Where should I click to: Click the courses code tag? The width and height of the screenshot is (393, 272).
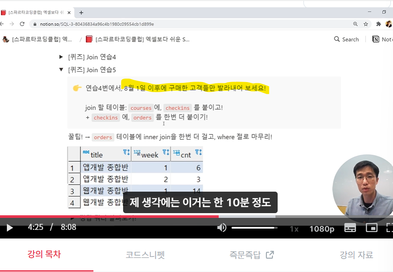coord(141,108)
